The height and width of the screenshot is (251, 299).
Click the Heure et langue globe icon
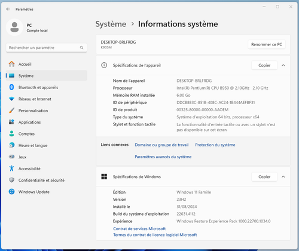(x=11, y=145)
